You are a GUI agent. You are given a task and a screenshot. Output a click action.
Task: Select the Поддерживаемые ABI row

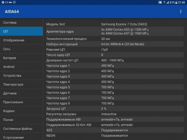click(x=115, y=119)
